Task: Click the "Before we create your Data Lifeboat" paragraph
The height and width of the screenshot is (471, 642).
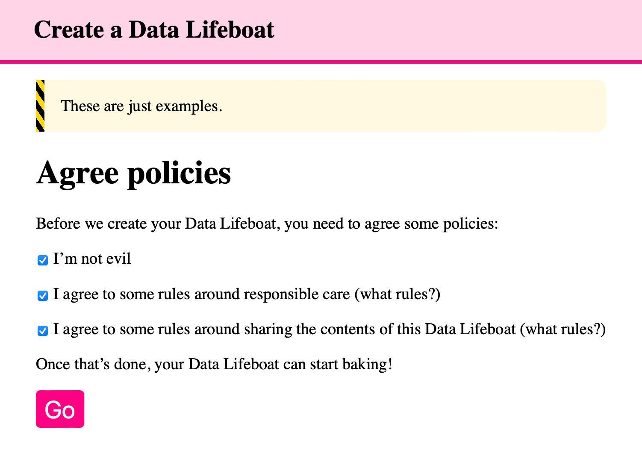Action: tap(267, 224)
